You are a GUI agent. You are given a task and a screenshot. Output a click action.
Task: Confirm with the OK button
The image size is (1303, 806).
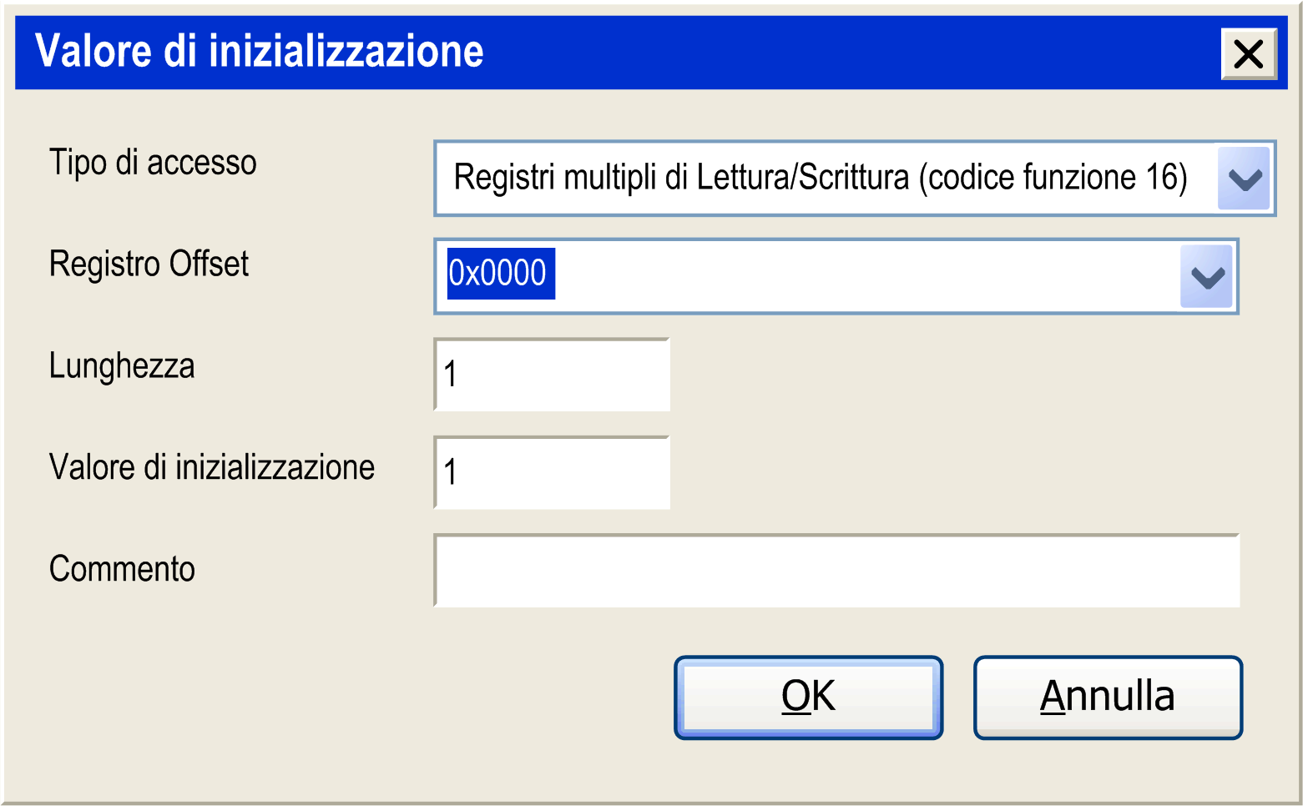click(x=809, y=698)
